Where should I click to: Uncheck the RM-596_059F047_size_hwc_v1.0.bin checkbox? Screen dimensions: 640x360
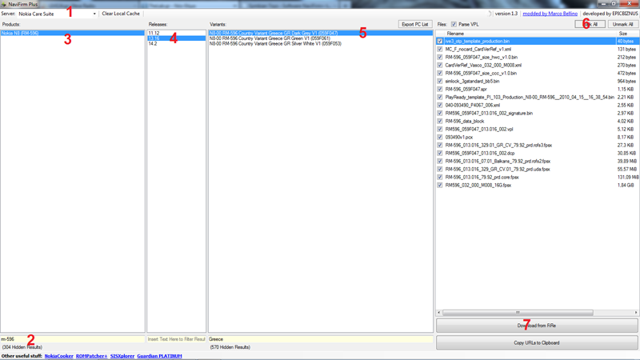pos(439,57)
